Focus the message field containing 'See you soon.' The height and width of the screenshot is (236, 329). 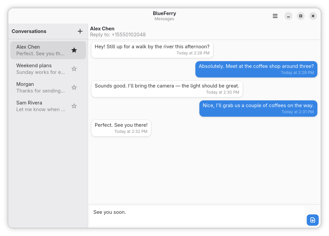197,216
